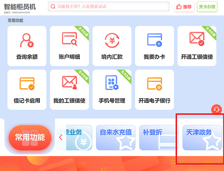Open the 境内汇款 domestic remittance icon
224x171 pixels.
click(x=112, y=40)
